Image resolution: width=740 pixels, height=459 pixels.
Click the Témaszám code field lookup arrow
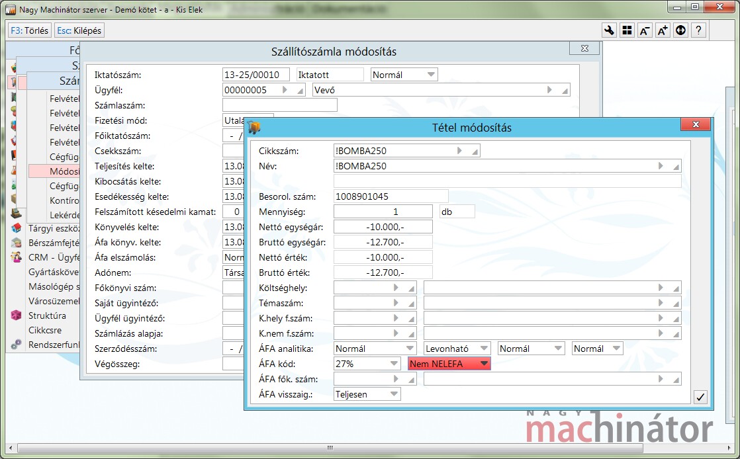click(x=396, y=303)
